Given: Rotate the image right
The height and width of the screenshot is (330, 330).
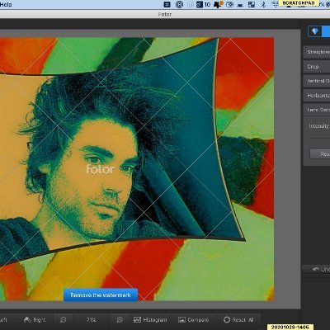Looking at the screenshot, I should point(35,320).
